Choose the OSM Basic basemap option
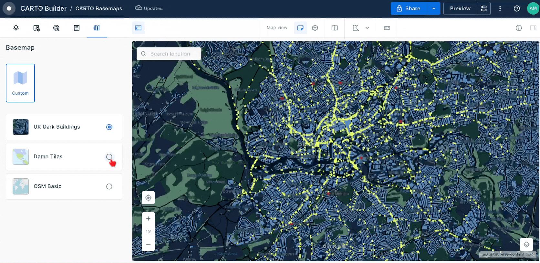 [x=109, y=186]
